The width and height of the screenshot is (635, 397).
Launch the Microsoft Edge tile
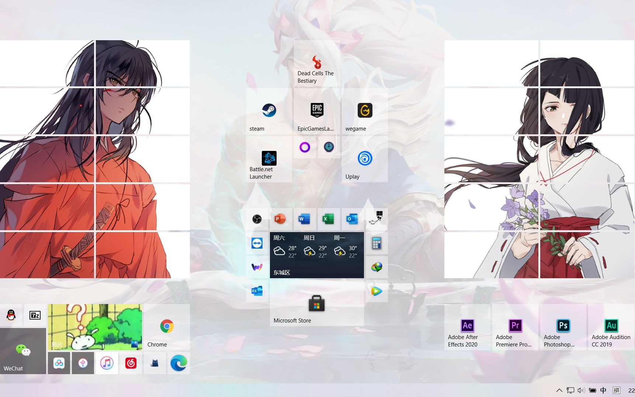tap(179, 363)
